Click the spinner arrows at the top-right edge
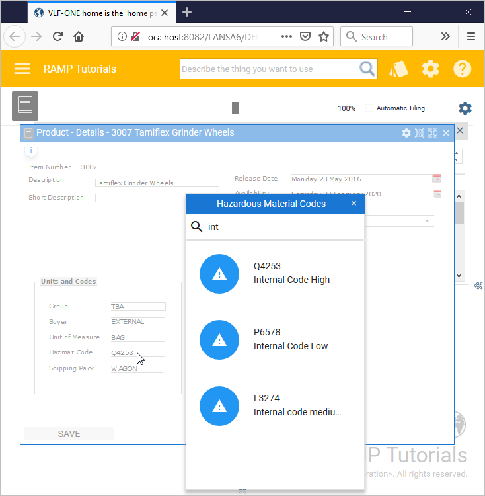Screen dimensions: 485x496 coord(457,156)
